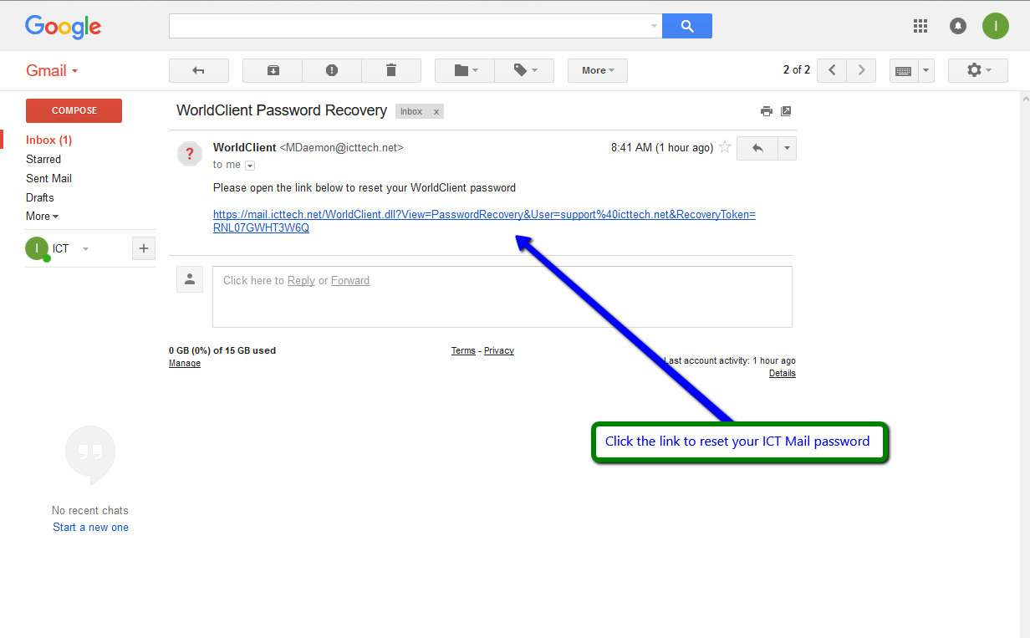This screenshot has height=638, width=1030.
Task: Expand the Move to folder dropdown
Action: (x=465, y=71)
